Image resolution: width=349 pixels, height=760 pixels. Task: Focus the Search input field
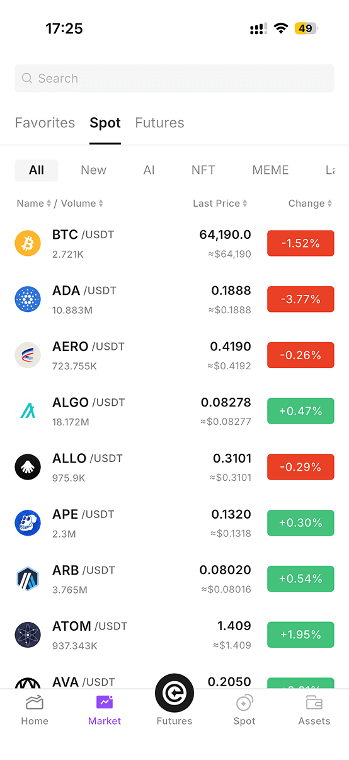[x=174, y=78]
